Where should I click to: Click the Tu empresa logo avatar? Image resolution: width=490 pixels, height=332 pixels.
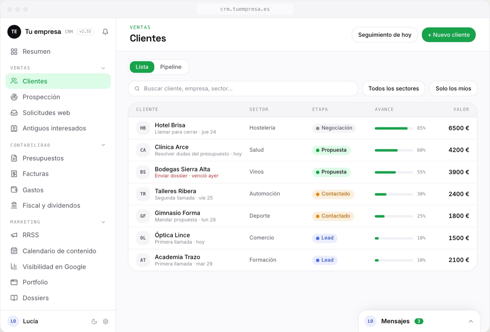(14, 32)
